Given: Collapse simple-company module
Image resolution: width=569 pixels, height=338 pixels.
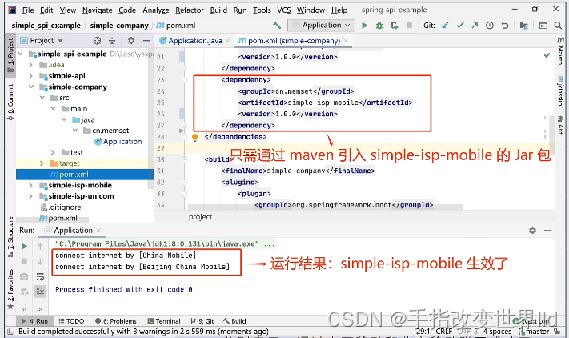Looking at the screenshot, I should tap(31, 87).
